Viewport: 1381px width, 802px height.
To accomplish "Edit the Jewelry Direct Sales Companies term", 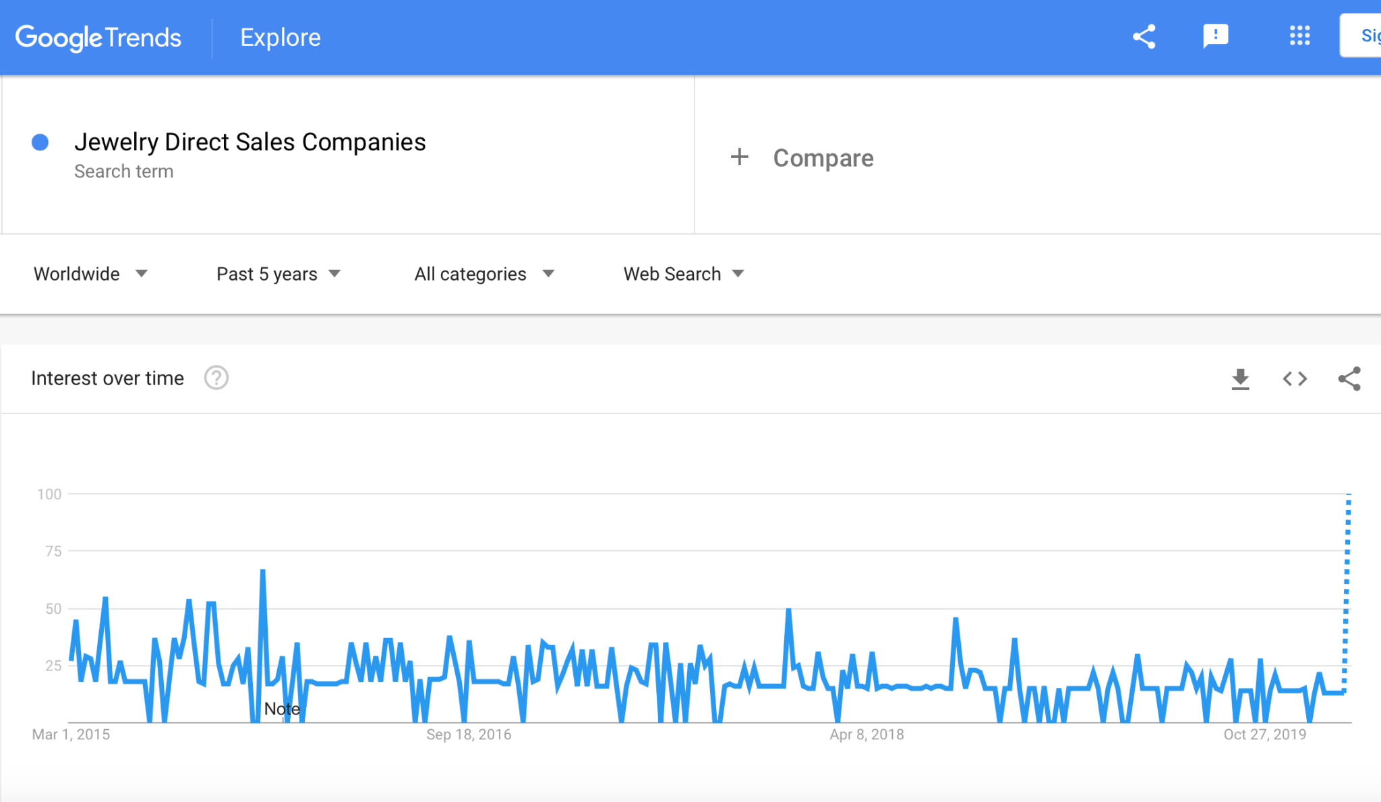I will 249,142.
